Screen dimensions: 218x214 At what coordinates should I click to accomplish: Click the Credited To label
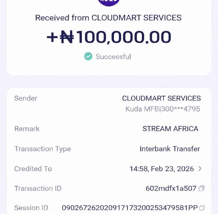[33, 169]
